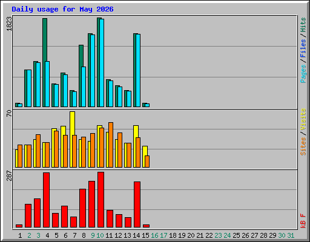Select day 13 on the x-axis
This screenshot has height=242, width=310.
pyautogui.click(x=127, y=235)
